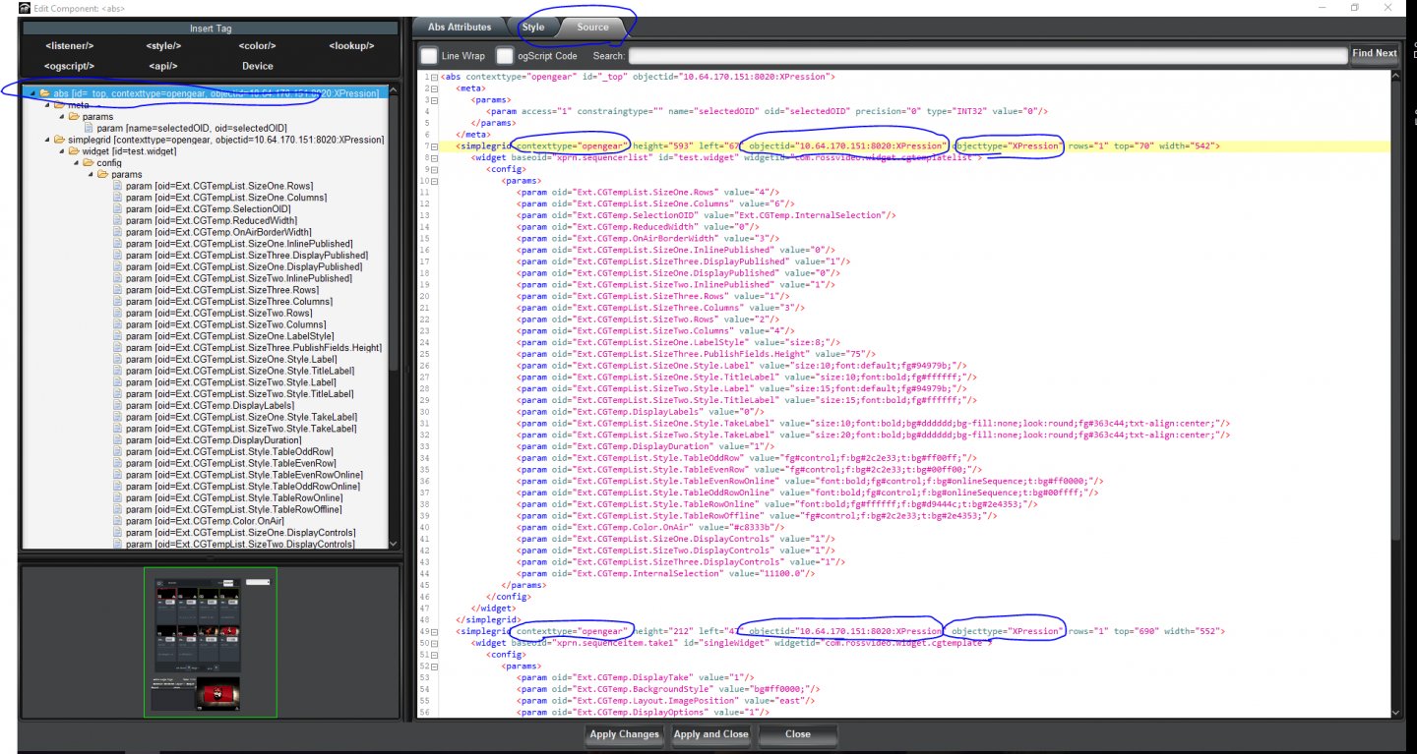Click the folder icon of the abs root node
This screenshot has height=754, width=1417.
45,93
